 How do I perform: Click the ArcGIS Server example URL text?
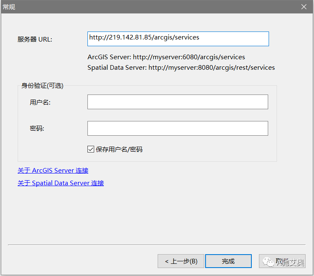166,57
